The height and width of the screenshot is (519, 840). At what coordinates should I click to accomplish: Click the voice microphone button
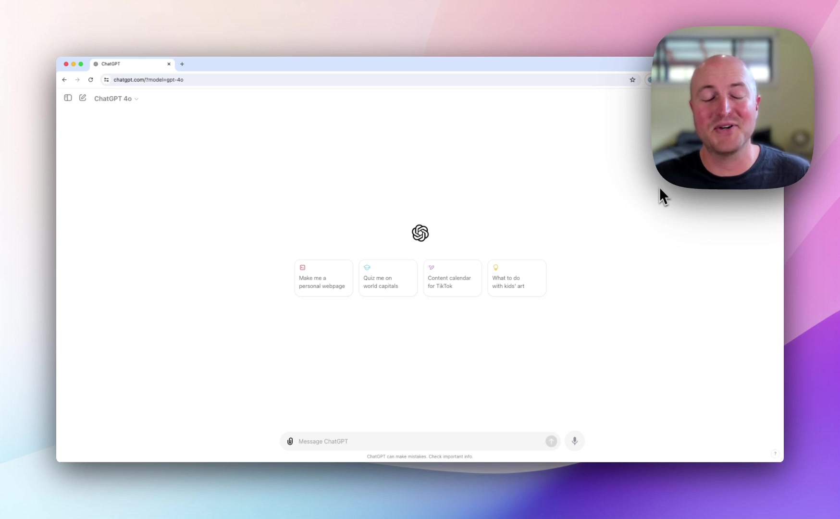(x=574, y=441)
